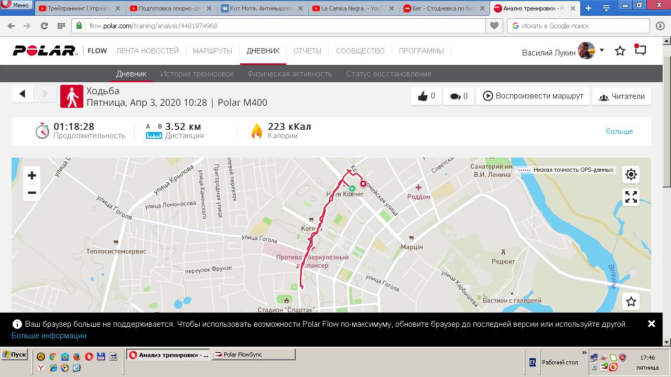The height and width of the screenshot is (377, 671).
Task: Go to previous training with left arrow
Action: pyautogui.click(x=23, y=94)
